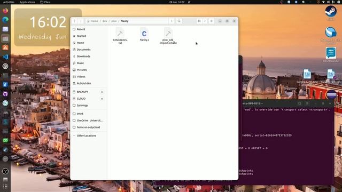
Task: Open the Files app menu in top bar
Action: [x=45, y=2]
